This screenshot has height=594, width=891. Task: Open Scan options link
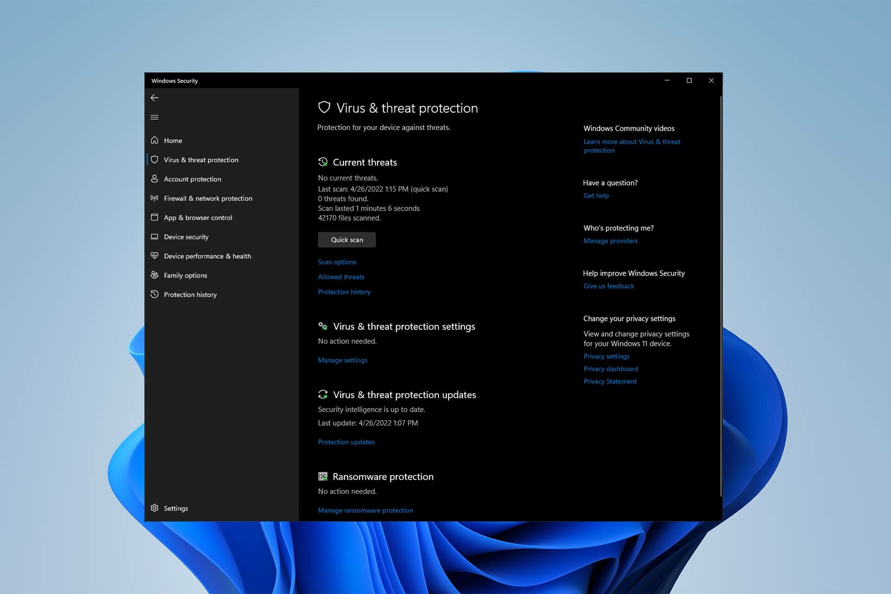[337, 262]
